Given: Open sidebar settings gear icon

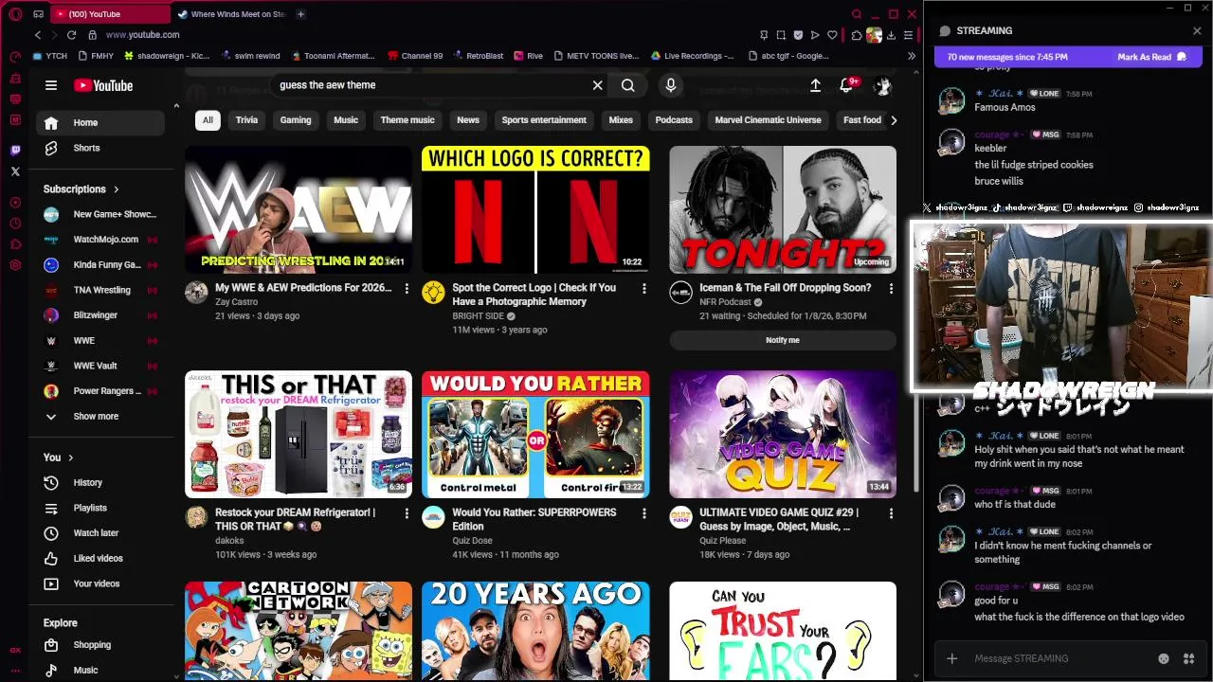Looking at the screenshot, I should 15,265.
